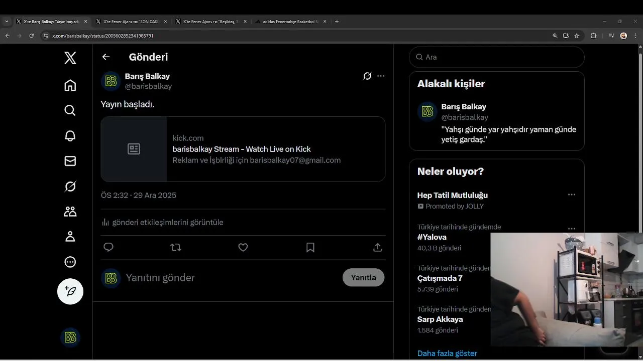The height and width of the screenshot is (361, 643).
Task: Click @barisbalkay handle on the post
Action: click(x=148, y=86)
